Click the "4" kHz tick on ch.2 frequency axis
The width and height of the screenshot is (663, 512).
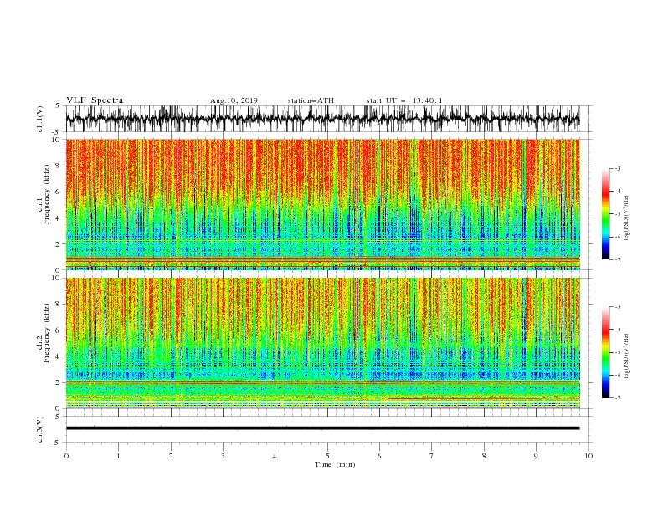59,356
